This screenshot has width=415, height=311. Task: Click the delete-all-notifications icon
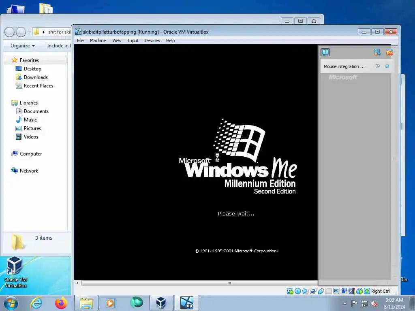pos(389,52)
